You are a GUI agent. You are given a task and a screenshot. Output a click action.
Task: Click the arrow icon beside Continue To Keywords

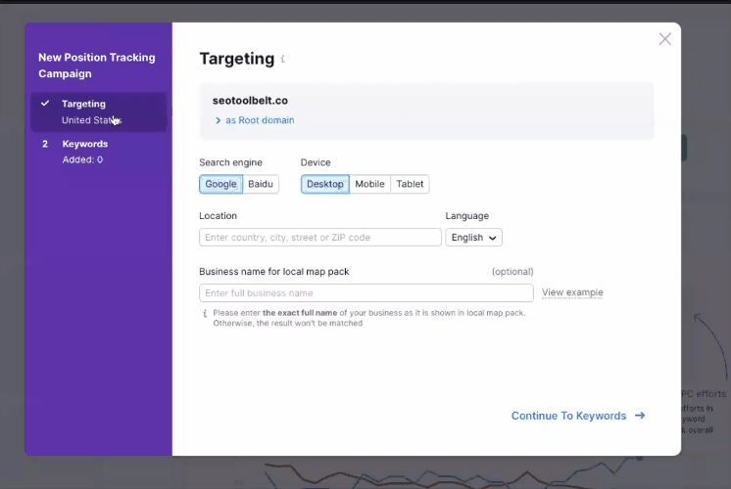point(640,416)
